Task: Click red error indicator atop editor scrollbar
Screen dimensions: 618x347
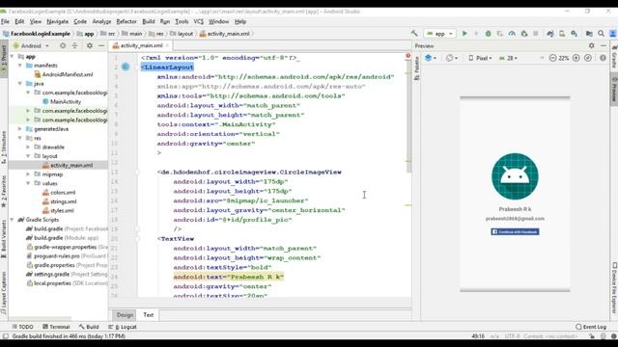Action: [407, 56]
